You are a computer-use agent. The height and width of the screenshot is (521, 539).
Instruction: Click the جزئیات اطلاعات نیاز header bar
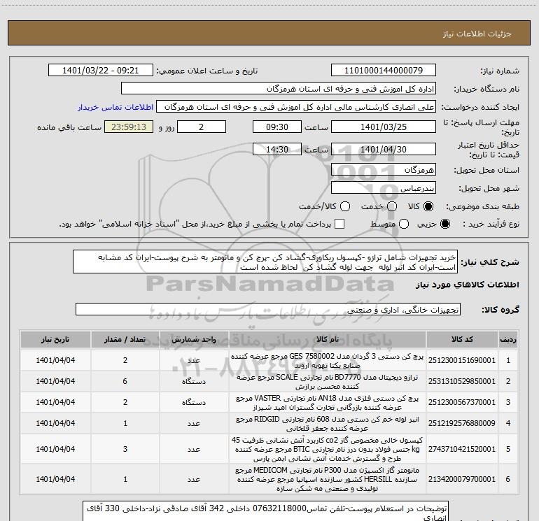[x=269, y=33]
